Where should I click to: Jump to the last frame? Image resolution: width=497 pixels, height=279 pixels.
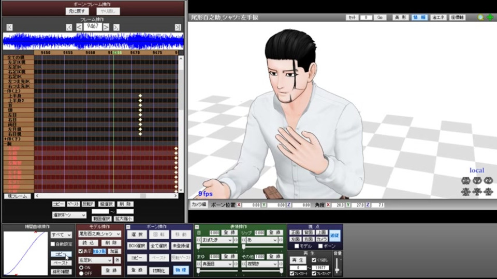pyautogui.click(x=178, y=27)
